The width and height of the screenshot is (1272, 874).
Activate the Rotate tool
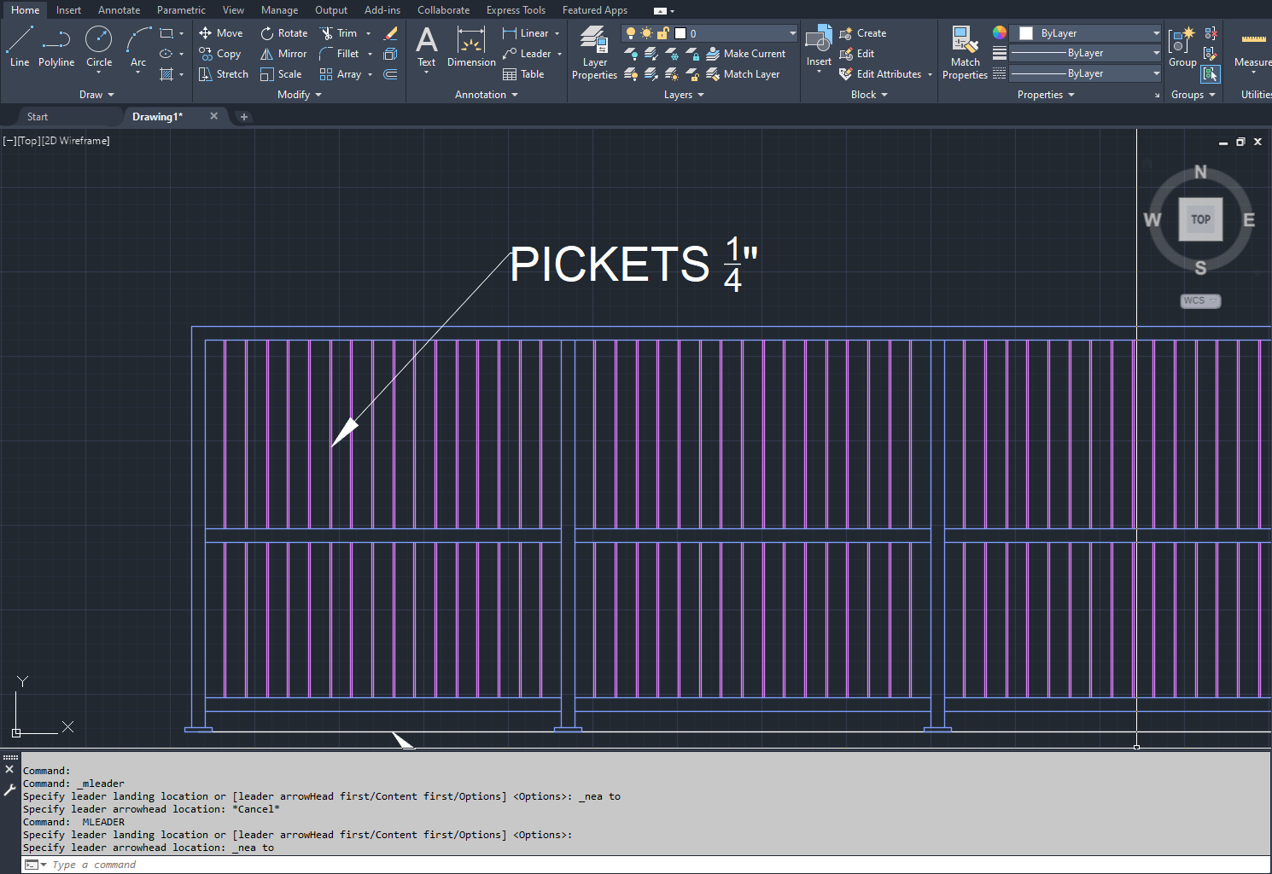click(284, 33)
